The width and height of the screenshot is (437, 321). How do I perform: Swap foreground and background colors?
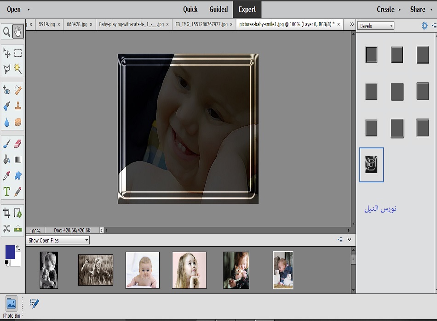click(18, 248)
